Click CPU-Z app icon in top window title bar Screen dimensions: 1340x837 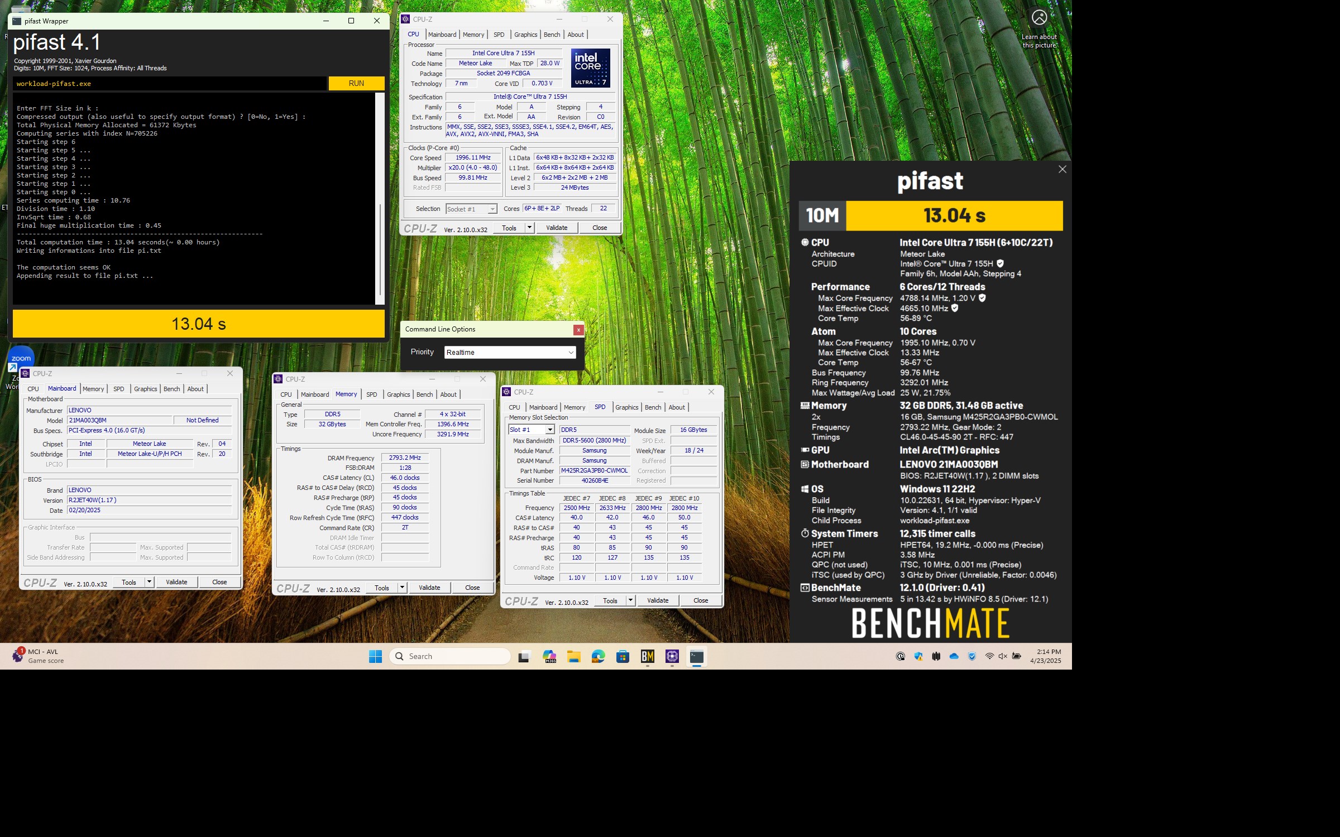click(x=406, y=19)
